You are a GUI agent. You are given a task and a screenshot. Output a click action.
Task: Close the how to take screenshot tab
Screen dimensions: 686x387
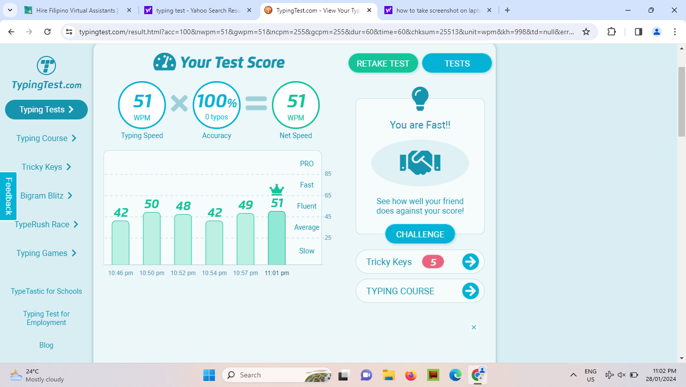coord(489,10)
